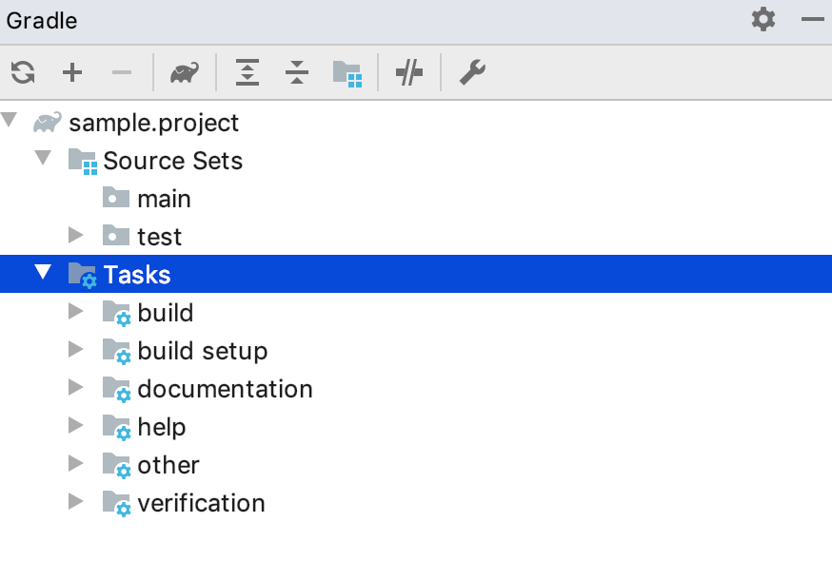This screenshot has height=561, width=832.
Task: Expand the verification task group
Action: tap(76, 501)
